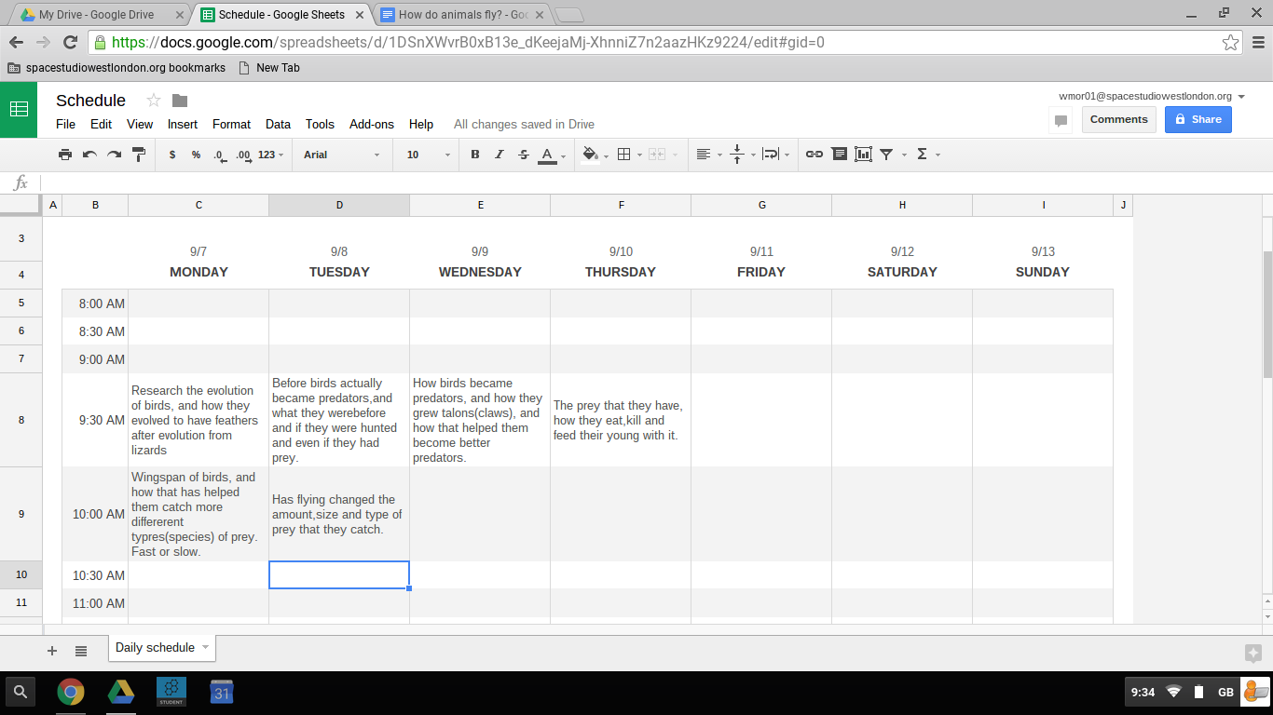Screen dimensions: 1273x715
Task: Click the Insert comment toolbar icon
Action: (x=840, y=155)
